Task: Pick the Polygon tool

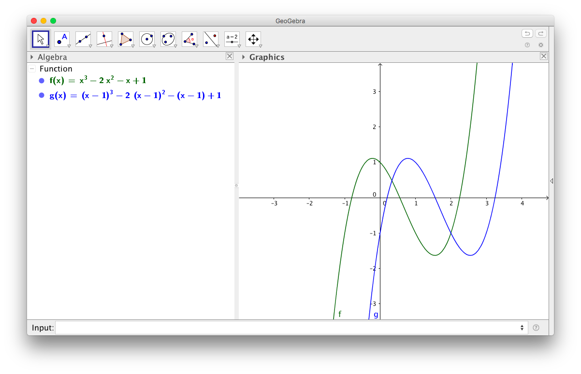Action: pos(126,39)
